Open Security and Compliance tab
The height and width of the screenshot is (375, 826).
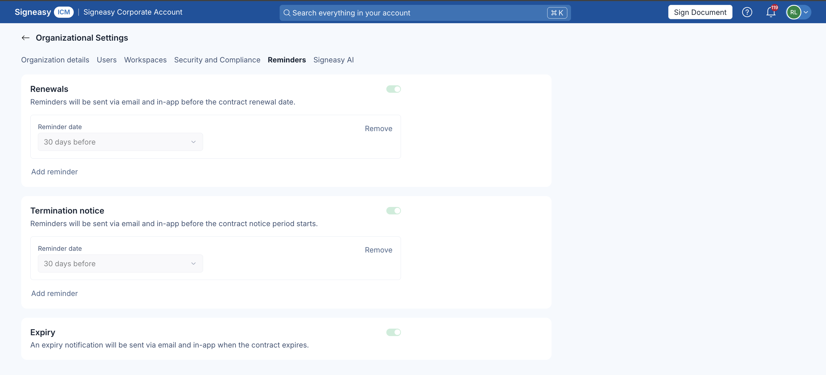pyautogui.click(x=217, y=60)
